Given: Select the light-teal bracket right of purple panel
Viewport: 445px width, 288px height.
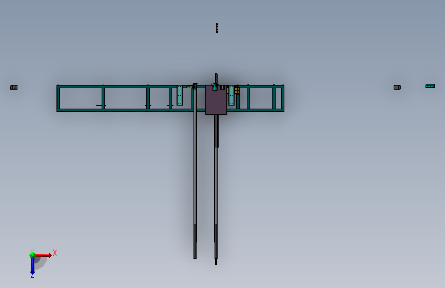Looking at the screenshot, I should coord(231,95).
